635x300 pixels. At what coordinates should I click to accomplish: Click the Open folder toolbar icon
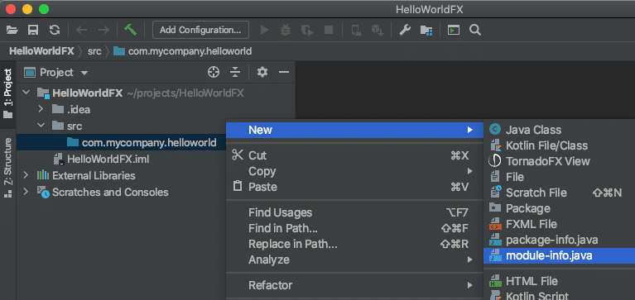[12, 30]
